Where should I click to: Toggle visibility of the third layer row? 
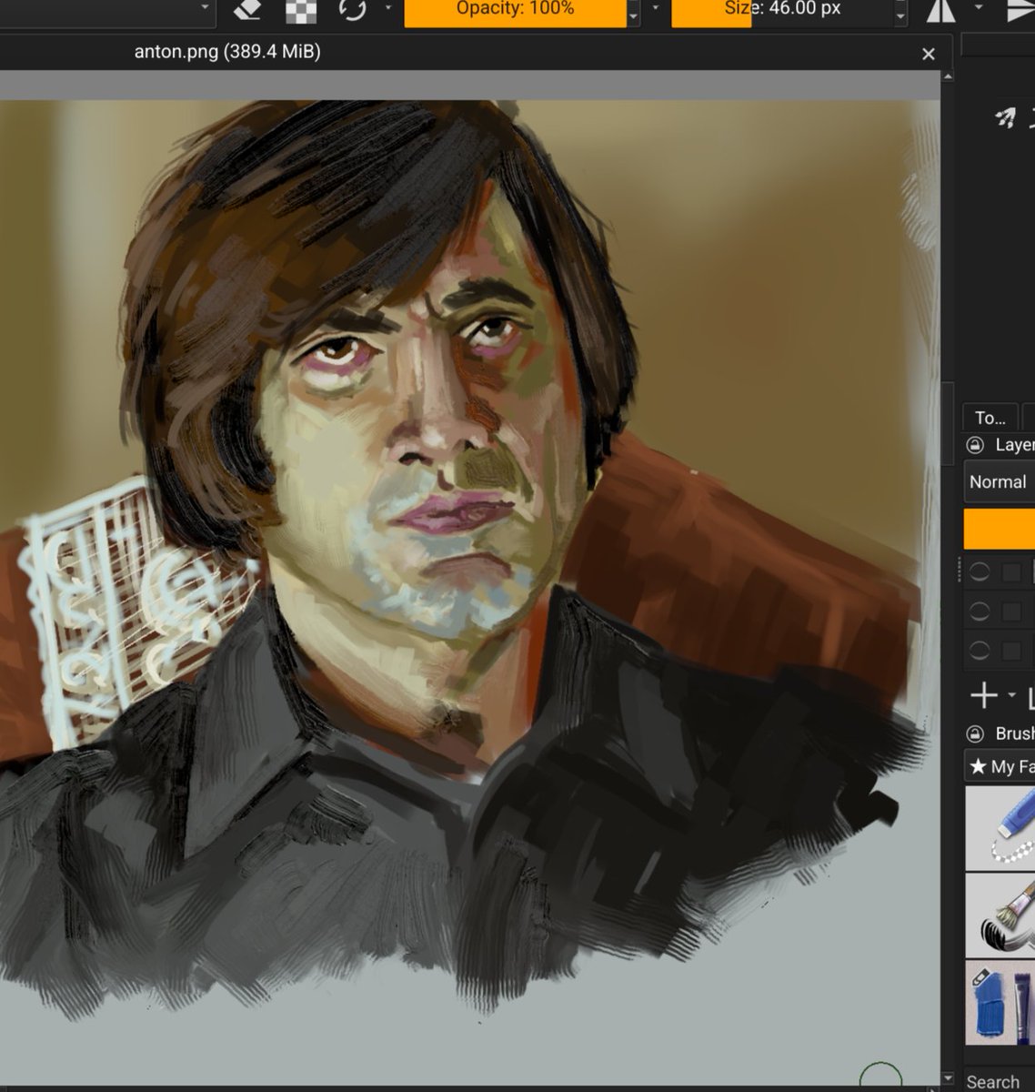(979, 651)
